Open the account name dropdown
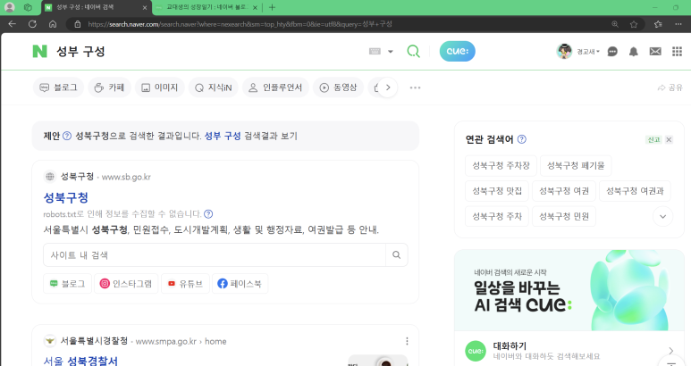691x366 pixels. (588, 52)
